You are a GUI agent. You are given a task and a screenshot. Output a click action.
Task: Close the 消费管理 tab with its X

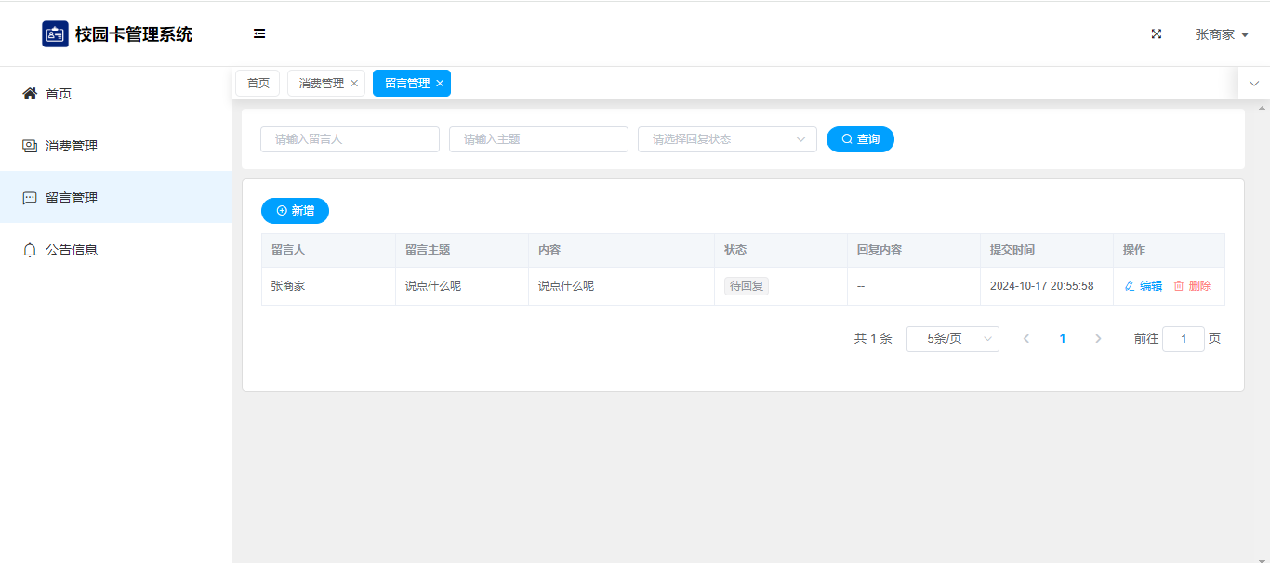coord(354,84)
